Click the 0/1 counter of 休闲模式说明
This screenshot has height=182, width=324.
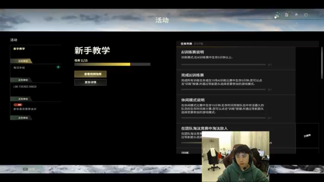click(x=270, y=118)
